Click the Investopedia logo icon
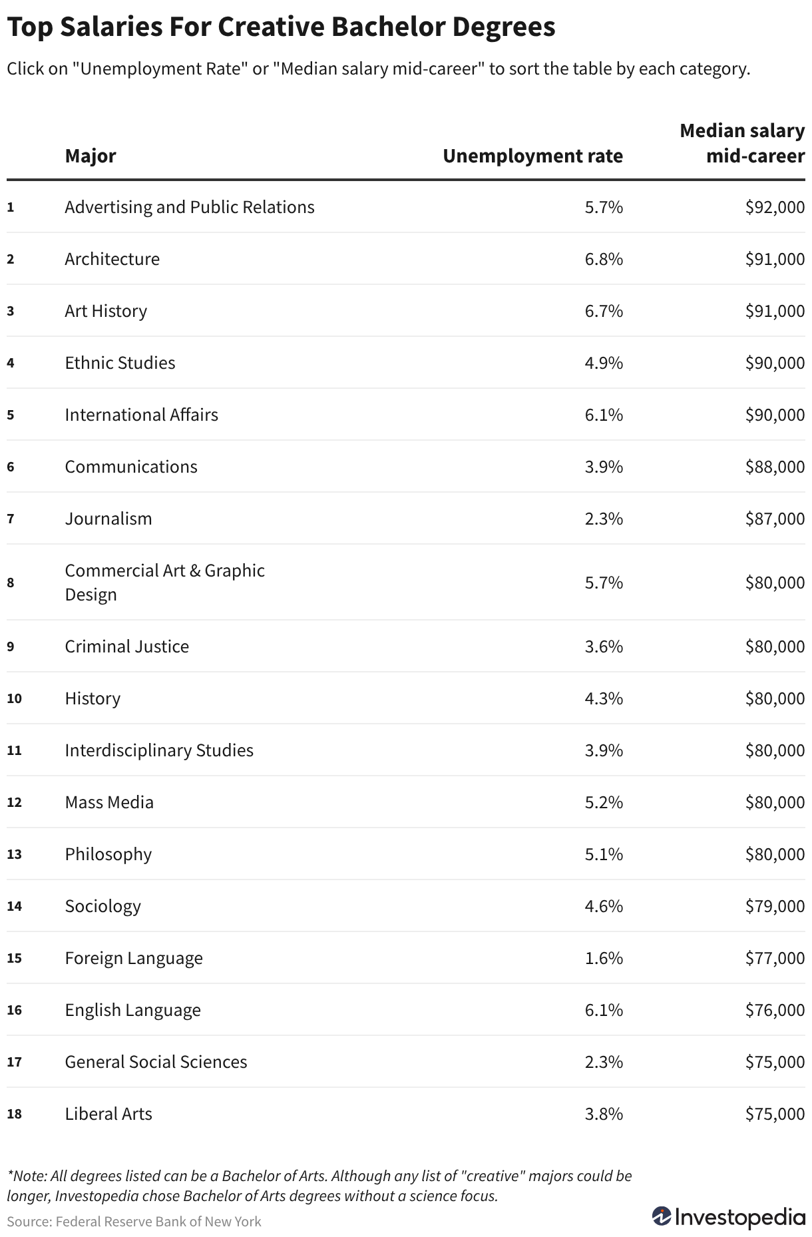The width and height of the screenshot is (812, 1237). 661,1216
